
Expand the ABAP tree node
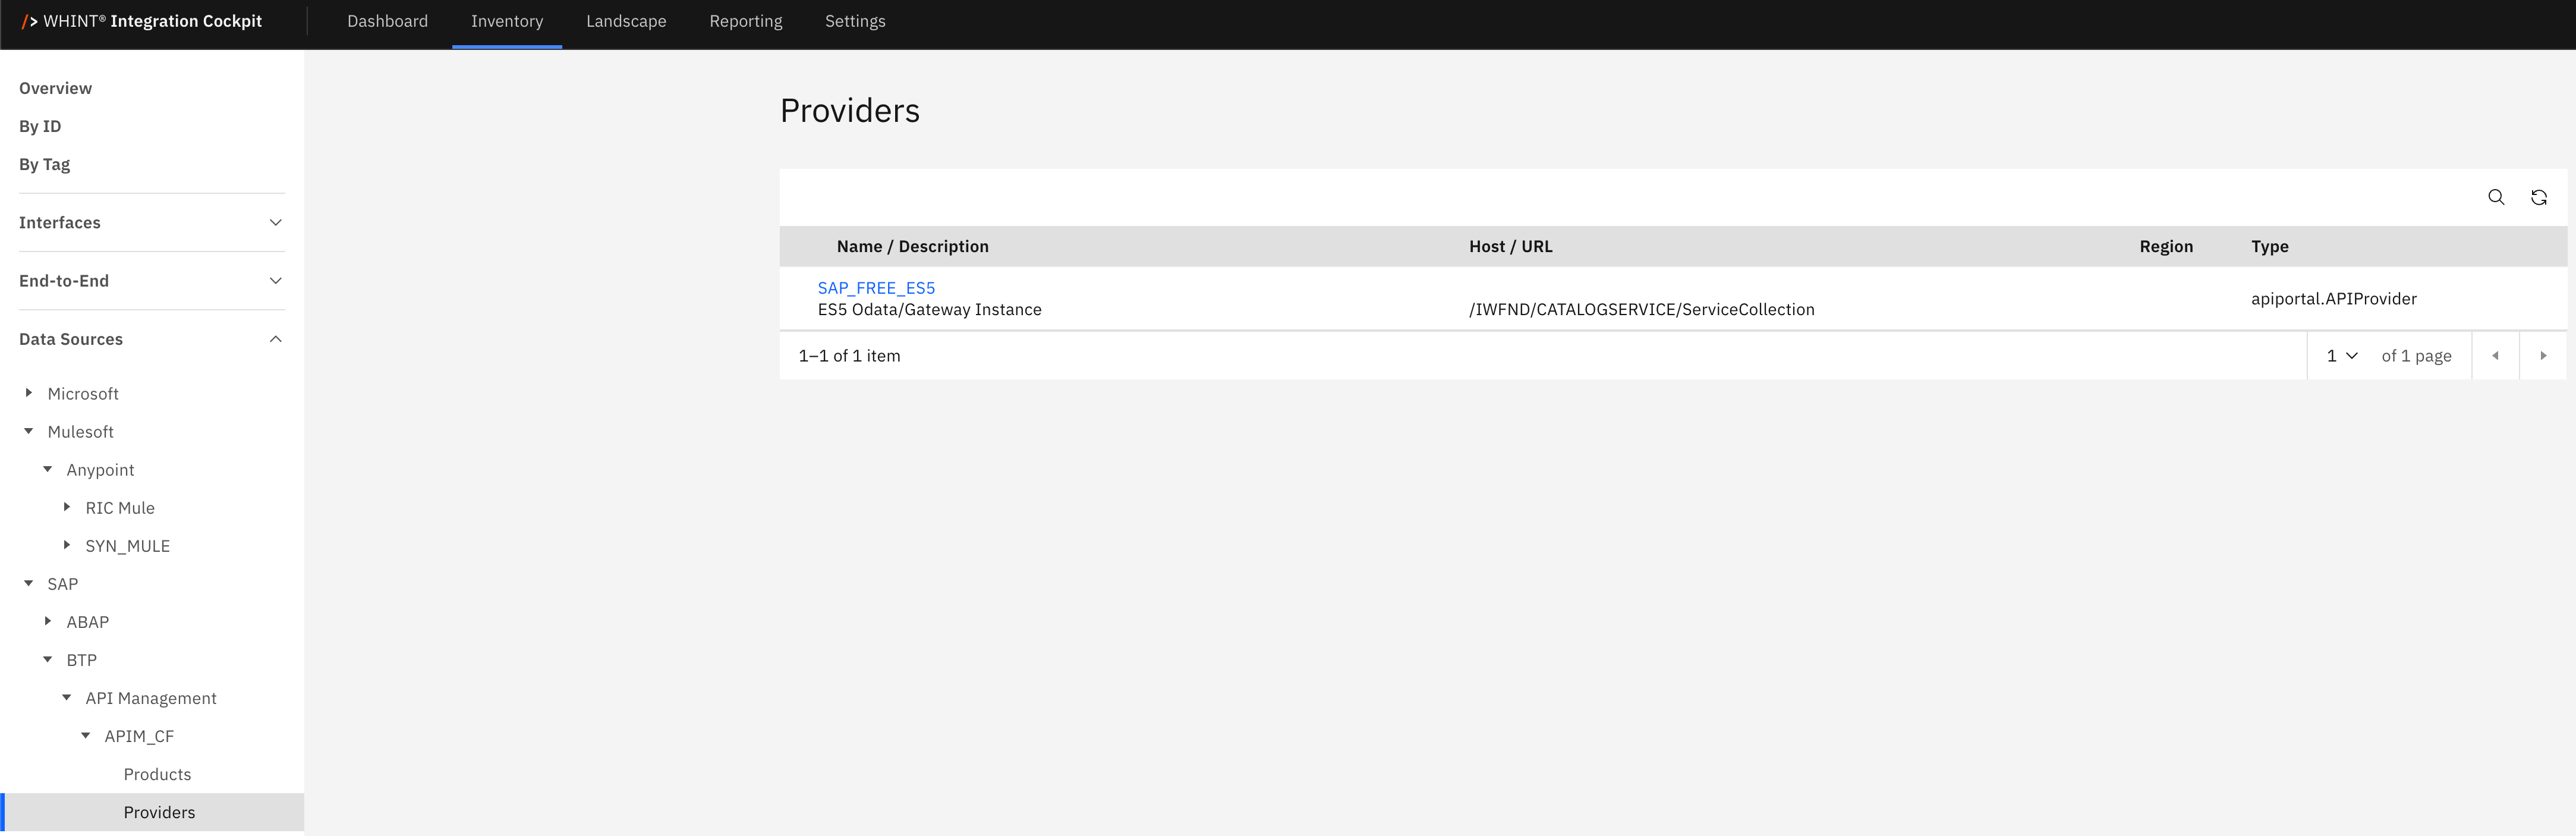pos(48,621)
